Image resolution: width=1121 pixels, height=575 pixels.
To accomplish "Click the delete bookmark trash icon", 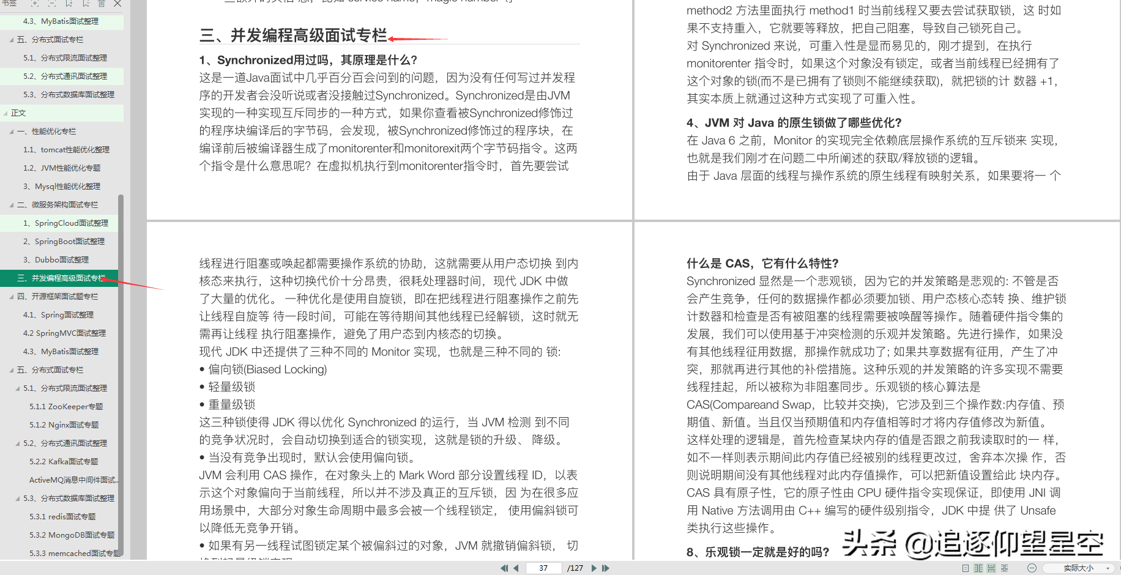I will tap(102, 4).
